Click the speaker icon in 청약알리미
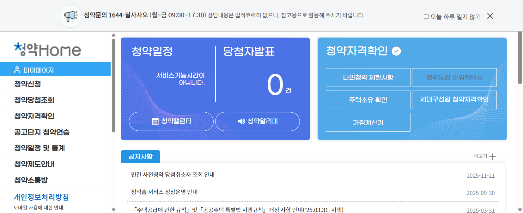Viewport: 523px width, 213px height. point(241,121)
